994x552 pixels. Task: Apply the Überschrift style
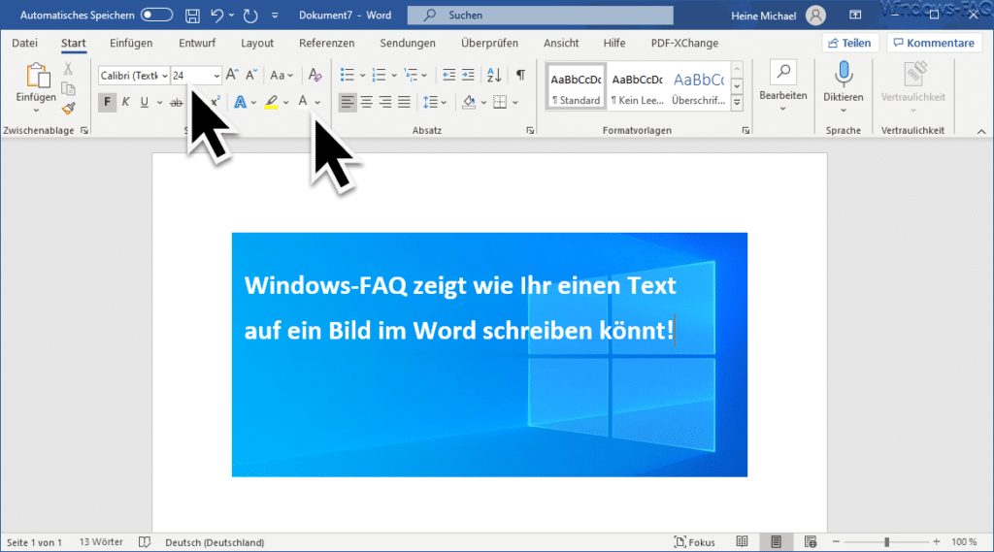click(x=699, y=86)
